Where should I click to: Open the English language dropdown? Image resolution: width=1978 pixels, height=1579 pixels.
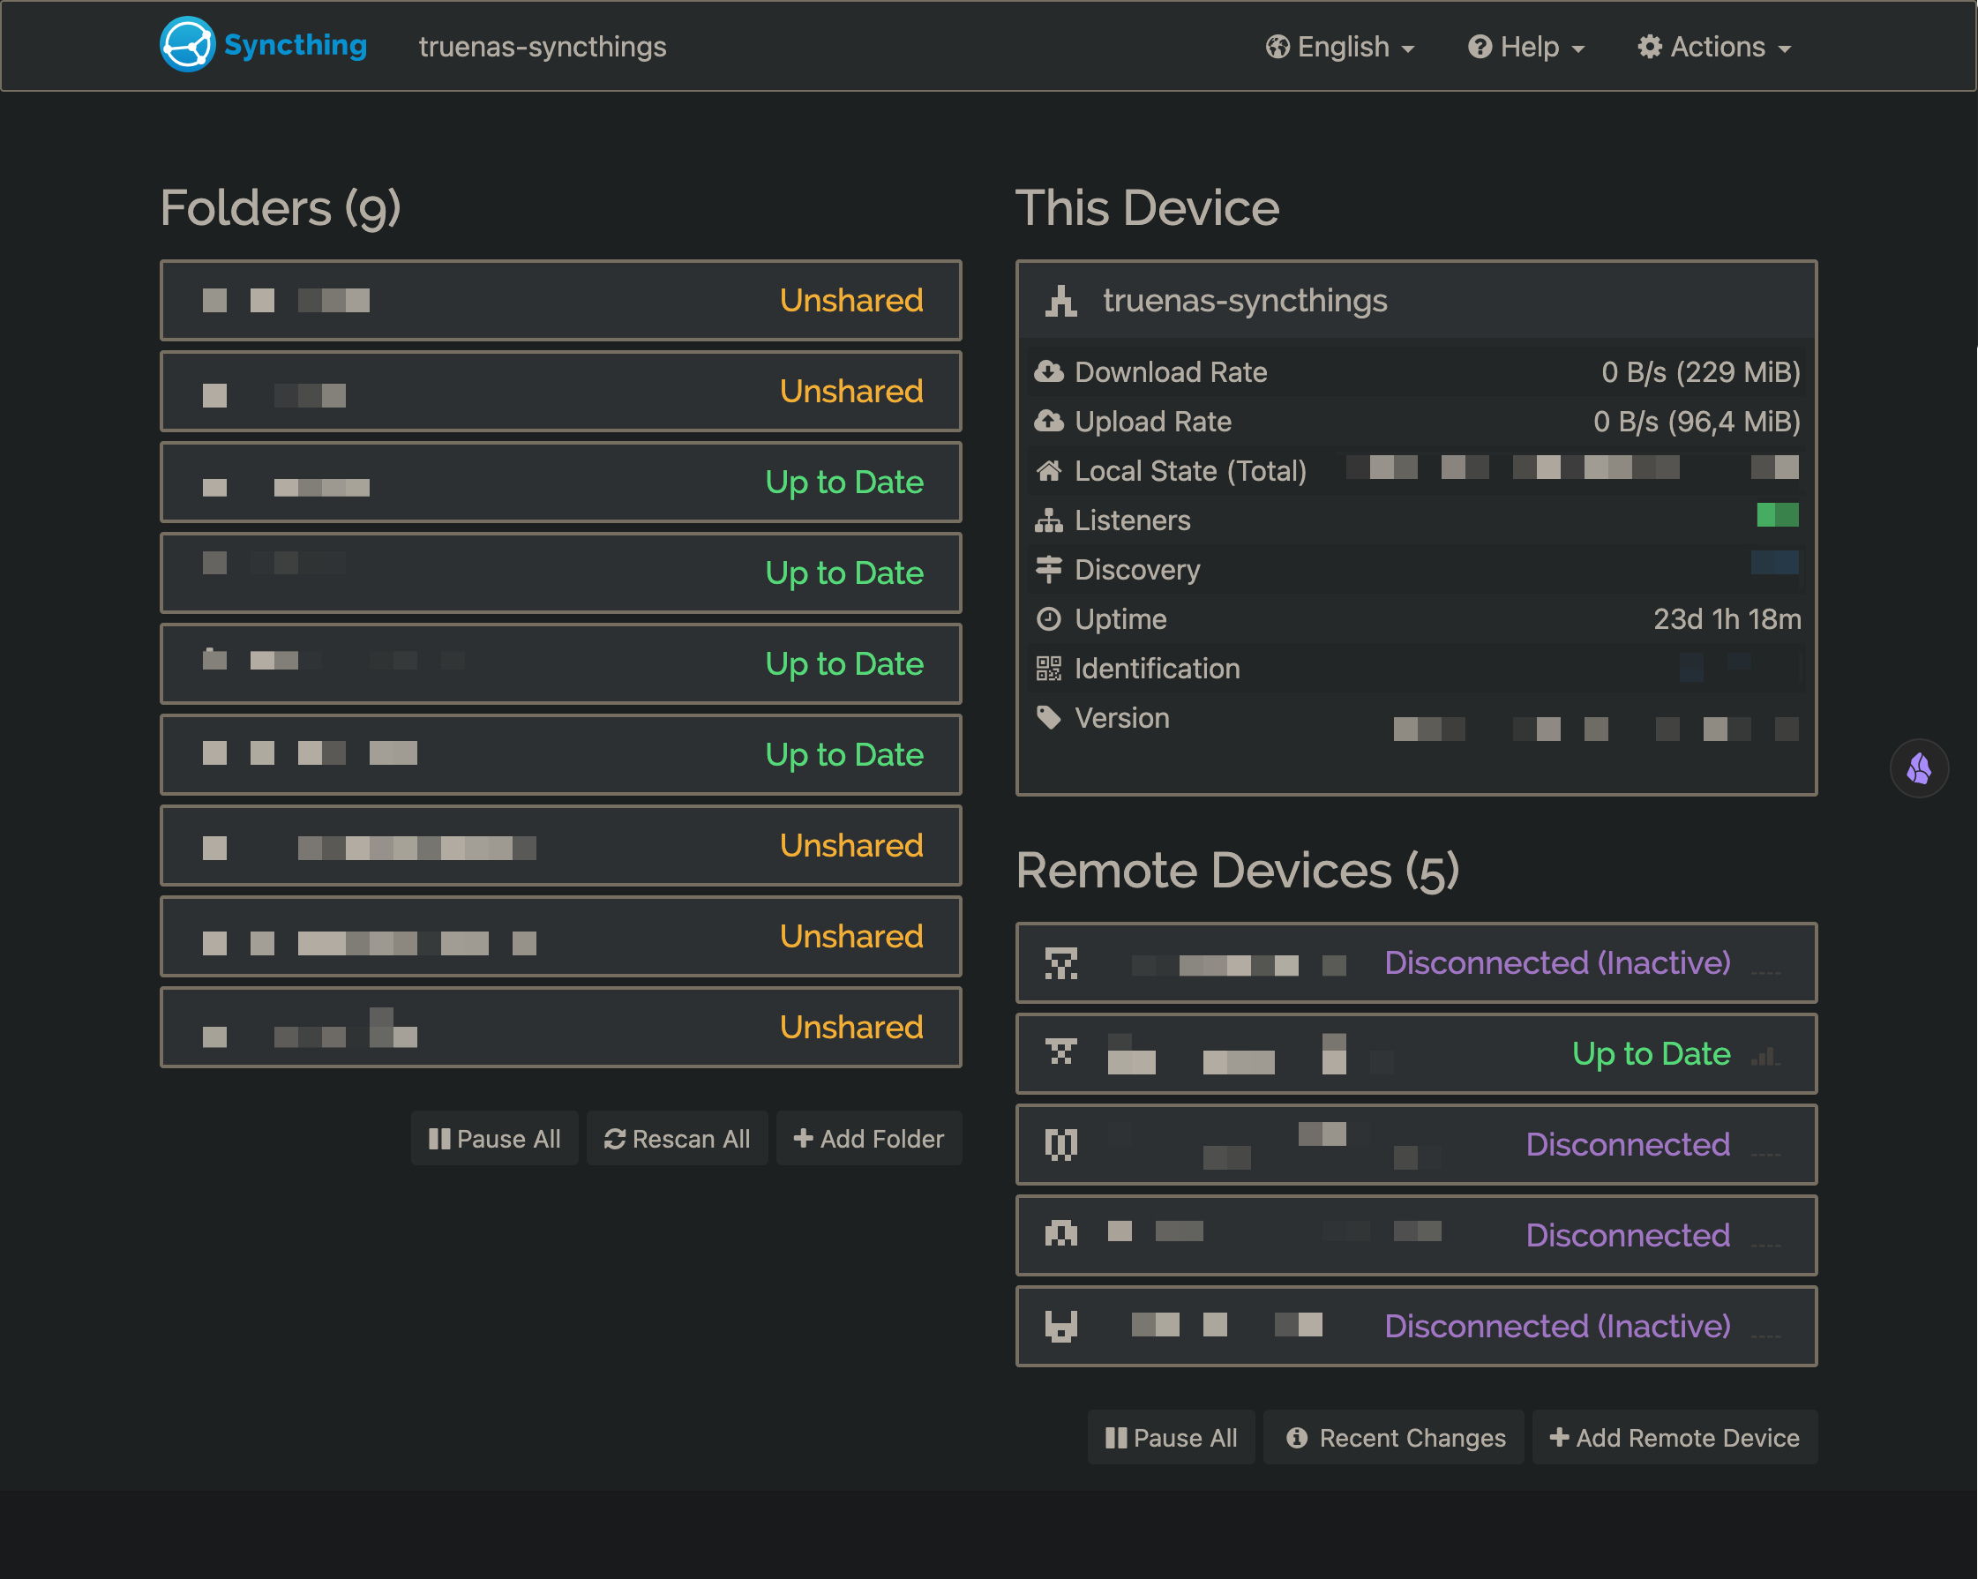(1339, 47)
